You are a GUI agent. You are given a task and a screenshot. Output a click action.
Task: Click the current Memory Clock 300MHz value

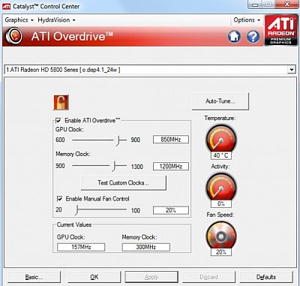pos(146,247)
